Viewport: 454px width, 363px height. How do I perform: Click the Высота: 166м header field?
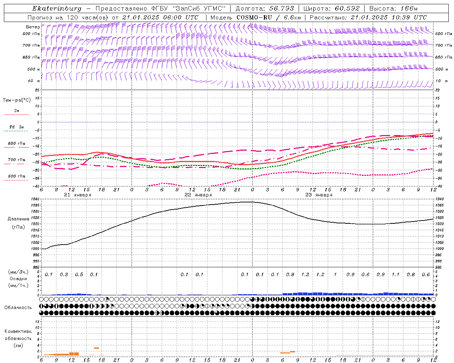pyautogui.click(x=393, y=9)
